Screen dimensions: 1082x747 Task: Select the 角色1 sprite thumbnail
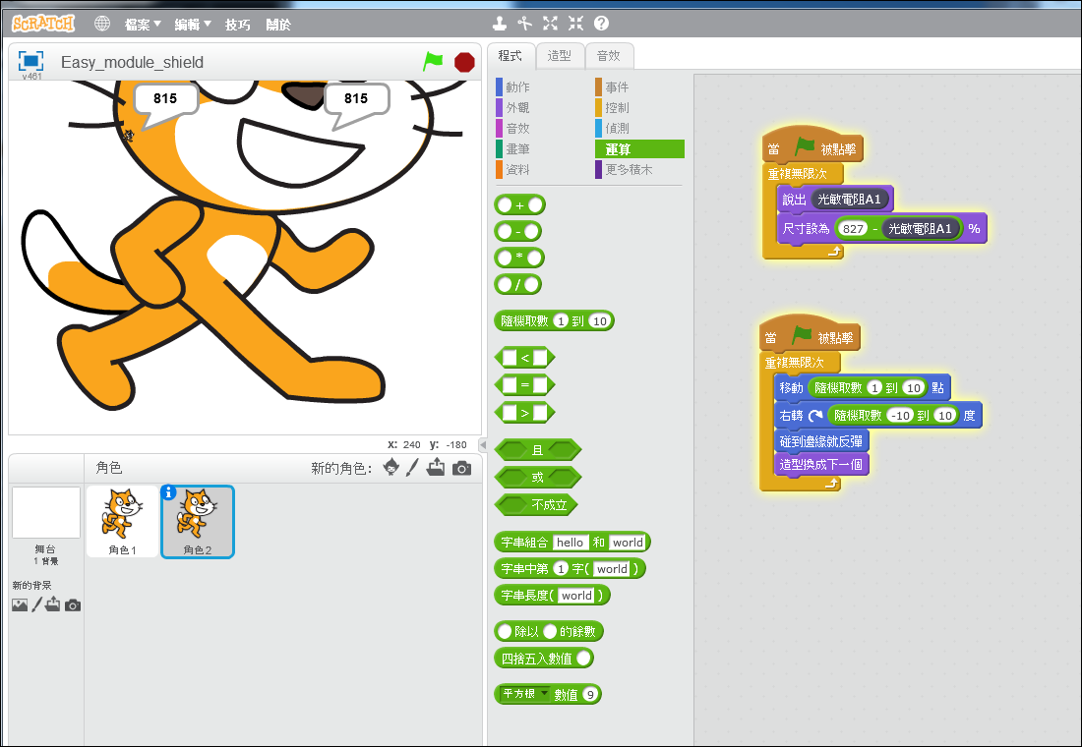(122, 522)
